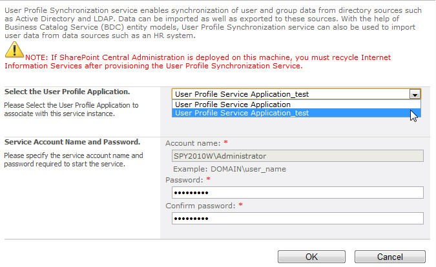This screenshot has width=436, height=267.
Task: Click the User Profile Synchronization description paragraph
Action: point(213,23)
